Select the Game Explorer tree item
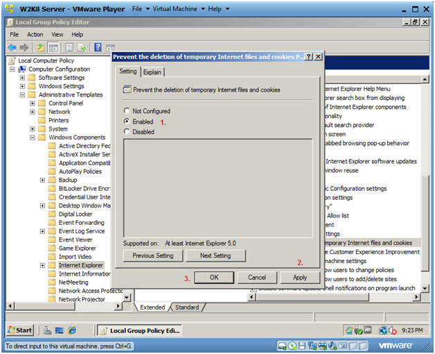The width and height of the screenshot is (435, 354). coord(78,248)
